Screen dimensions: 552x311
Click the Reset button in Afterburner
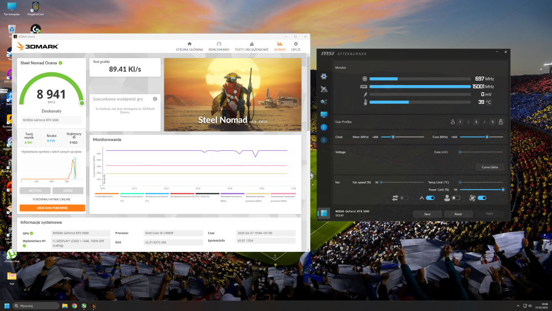pos(458,214)
